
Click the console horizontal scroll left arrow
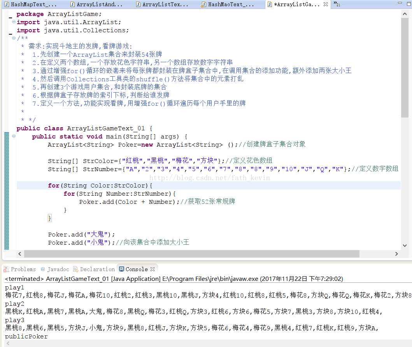click(8, 343)
